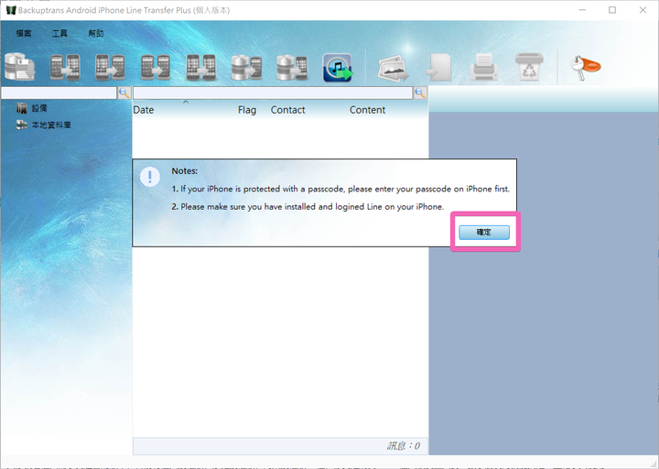659x469 pixels.
Task: Click the Contact column header
Action: (x=288, y=110)
